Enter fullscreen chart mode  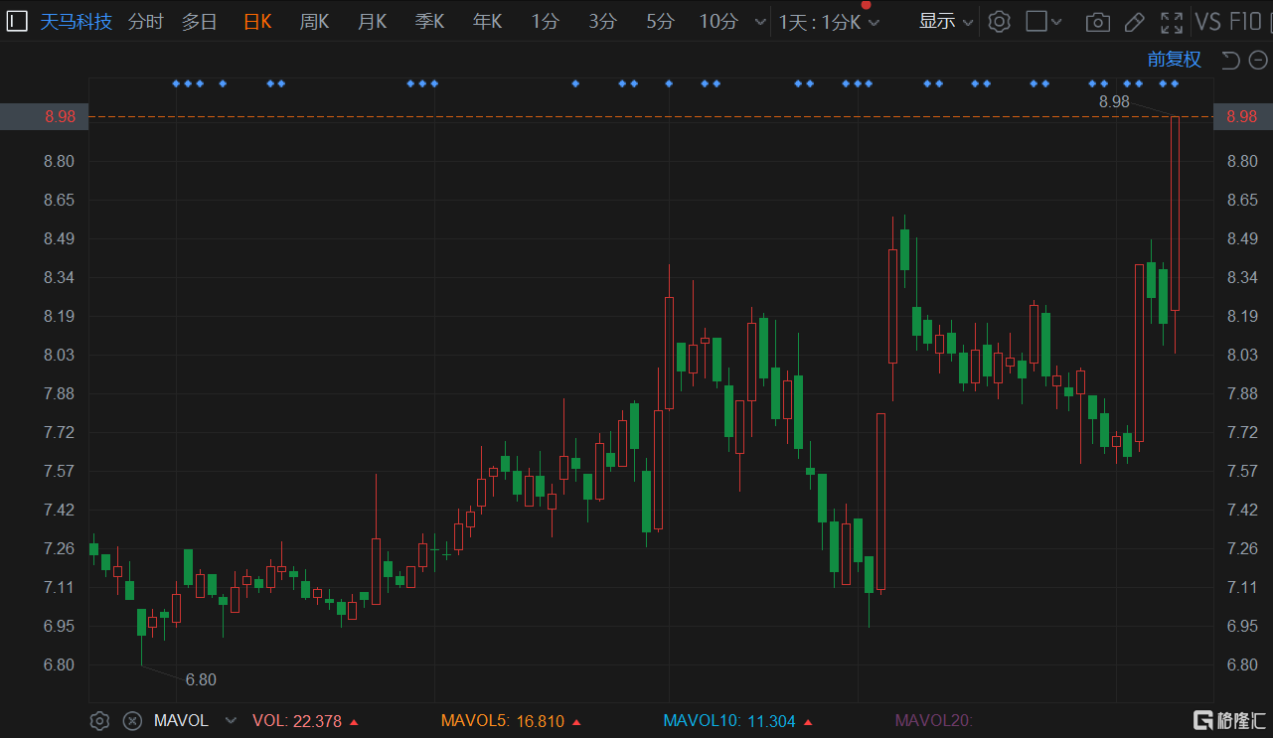pos(1173,21)
